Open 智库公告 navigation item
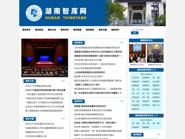 coord(52,30)
